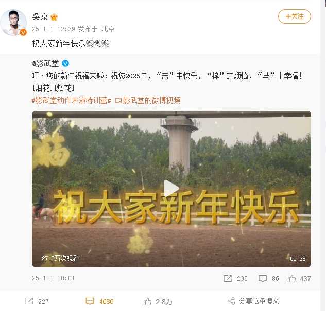Click the 吴京 username link
This screenshot has height=311, width=326.
40,16
